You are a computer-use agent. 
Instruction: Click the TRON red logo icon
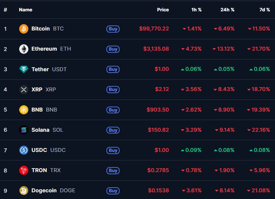(x=24, y=170)
